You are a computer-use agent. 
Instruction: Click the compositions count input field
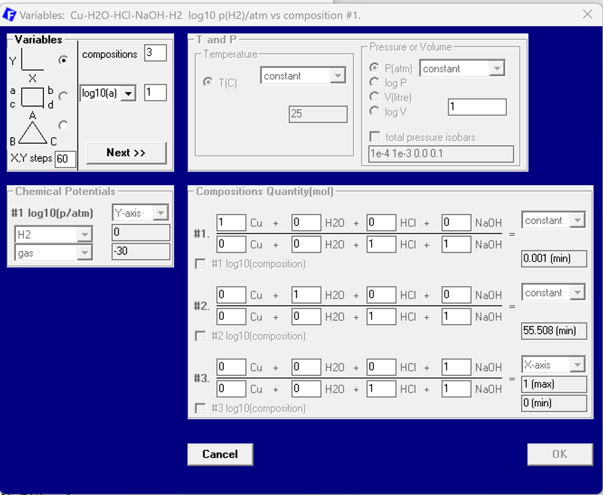tap(155, 53)
